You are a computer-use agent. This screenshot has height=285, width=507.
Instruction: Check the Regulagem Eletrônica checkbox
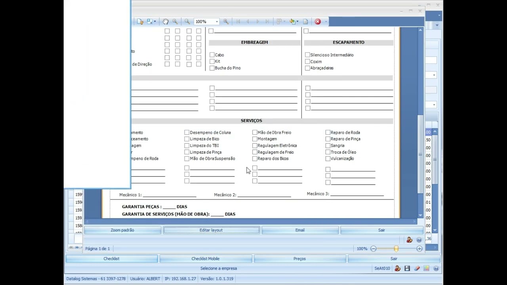tap(255, 146)
